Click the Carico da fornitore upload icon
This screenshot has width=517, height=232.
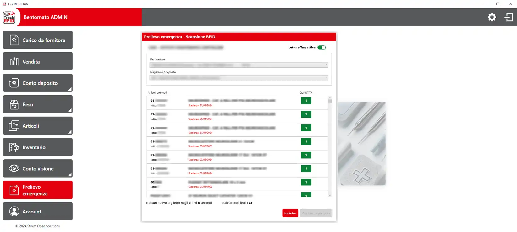point(14,40)
